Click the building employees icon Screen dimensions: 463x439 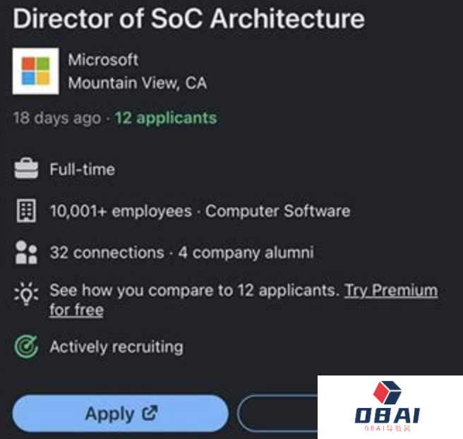pyautogui.click(x=26, y=211)
